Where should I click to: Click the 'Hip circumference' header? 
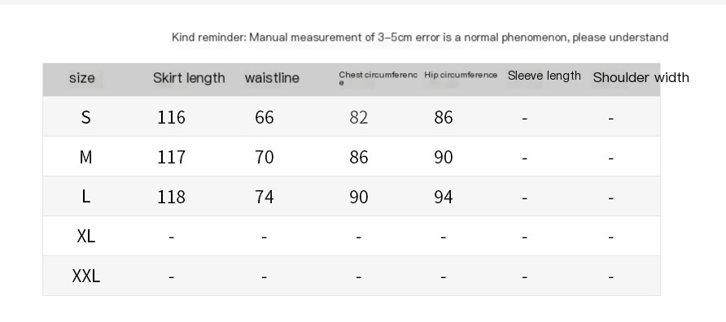461,75
